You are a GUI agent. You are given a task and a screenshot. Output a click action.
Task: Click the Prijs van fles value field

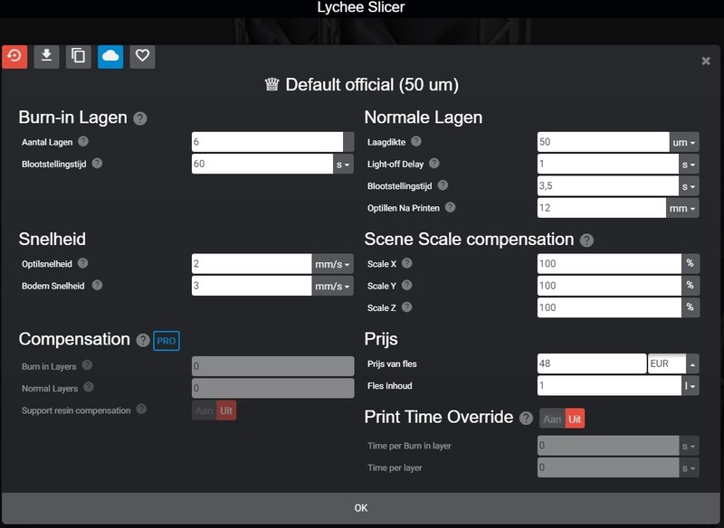click(x=592, y=363)
